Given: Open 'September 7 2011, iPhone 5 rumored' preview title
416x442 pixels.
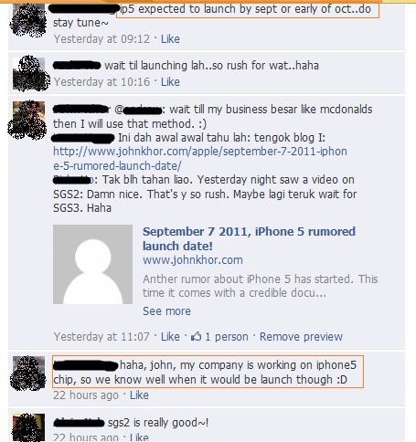Looking at the screenshot, I should 249,238.
